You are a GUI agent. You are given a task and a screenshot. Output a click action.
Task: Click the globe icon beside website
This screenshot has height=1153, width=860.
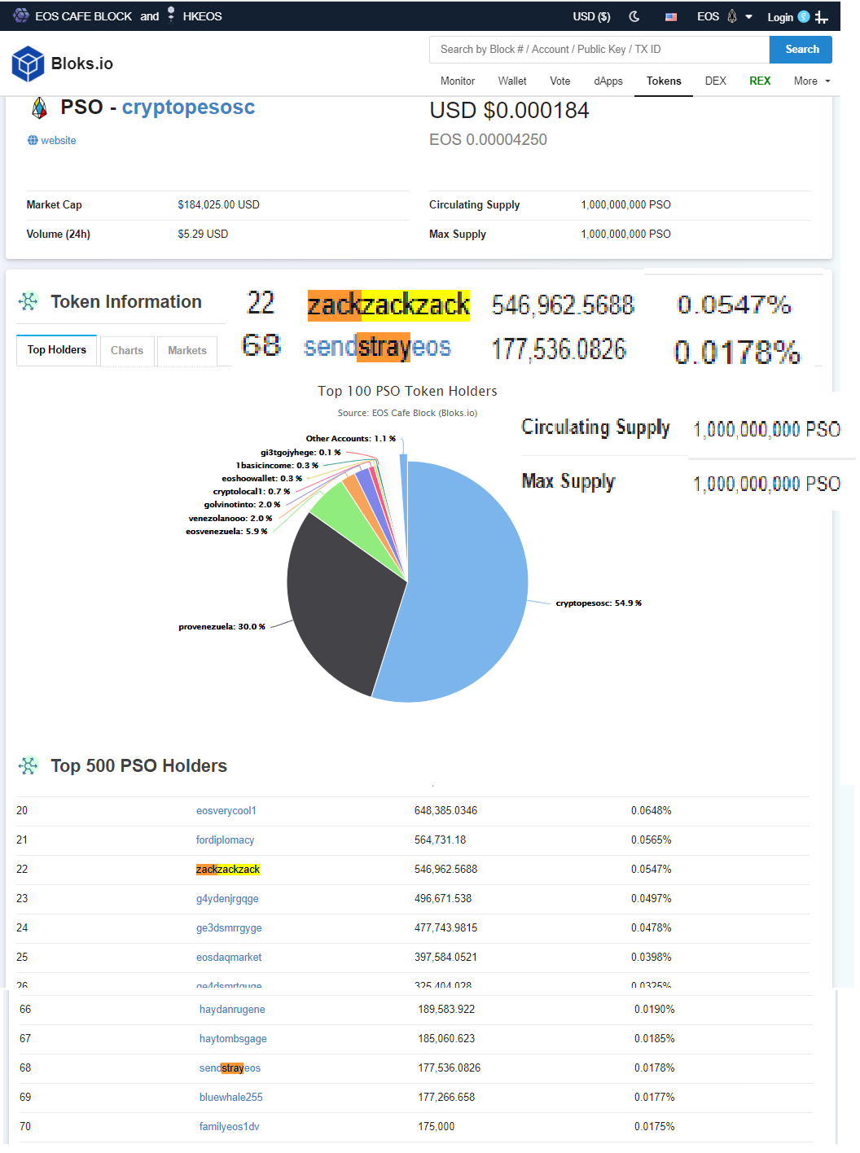pos(33,141)
